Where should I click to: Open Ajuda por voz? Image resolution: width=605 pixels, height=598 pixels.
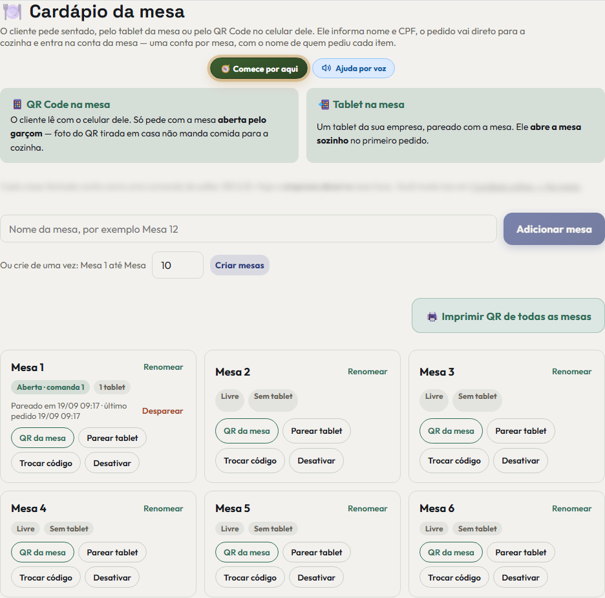click(354, 69)
